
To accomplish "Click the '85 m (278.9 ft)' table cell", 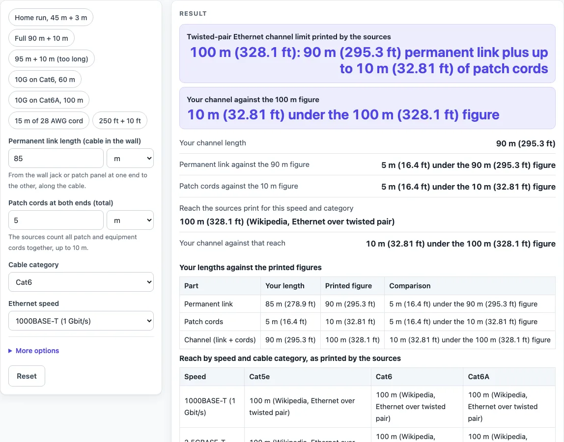I will pyautogui.click(x=290, y=304).
